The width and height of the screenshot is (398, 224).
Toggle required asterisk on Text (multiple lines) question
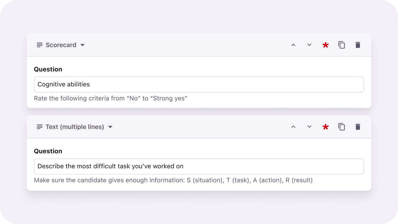pos(325,127)
